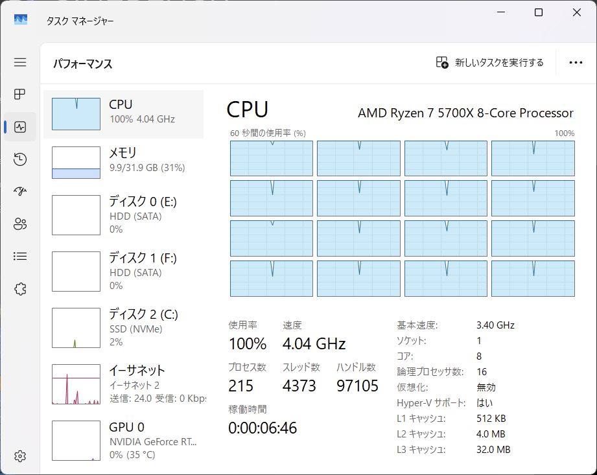Open the Users page icon

coord(20,224)
